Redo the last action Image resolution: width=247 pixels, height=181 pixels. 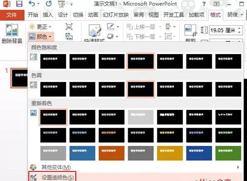pyautogui.click(x=49, y=3)
